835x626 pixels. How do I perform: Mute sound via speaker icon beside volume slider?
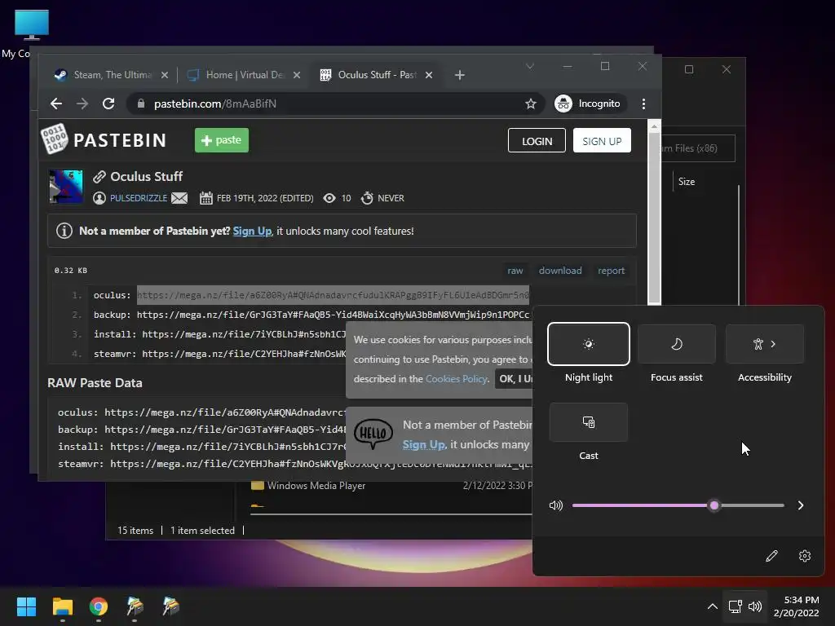[555, 505]
